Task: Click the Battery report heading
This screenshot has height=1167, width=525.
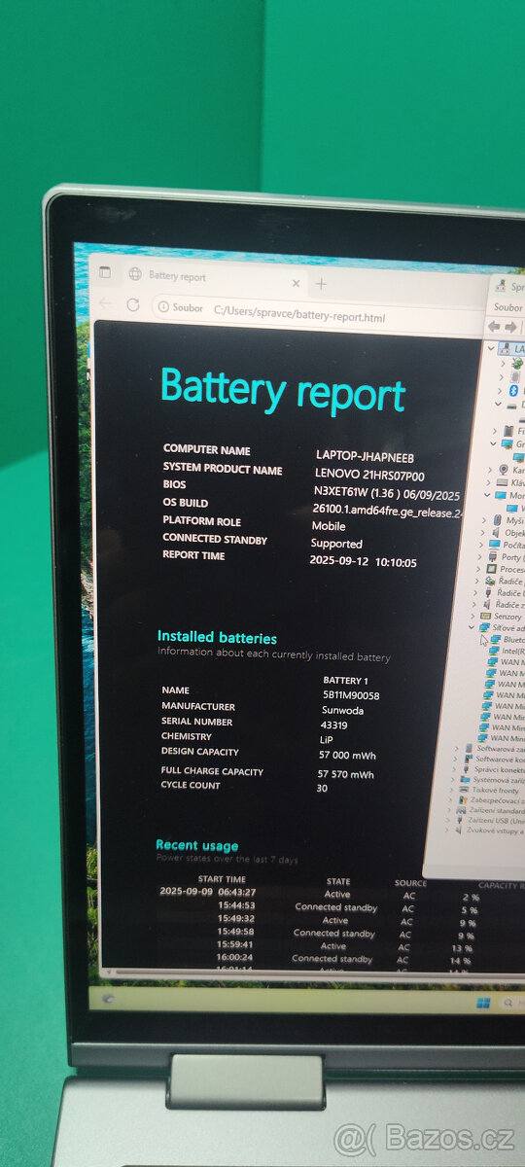Action: (x=282, y=391)
